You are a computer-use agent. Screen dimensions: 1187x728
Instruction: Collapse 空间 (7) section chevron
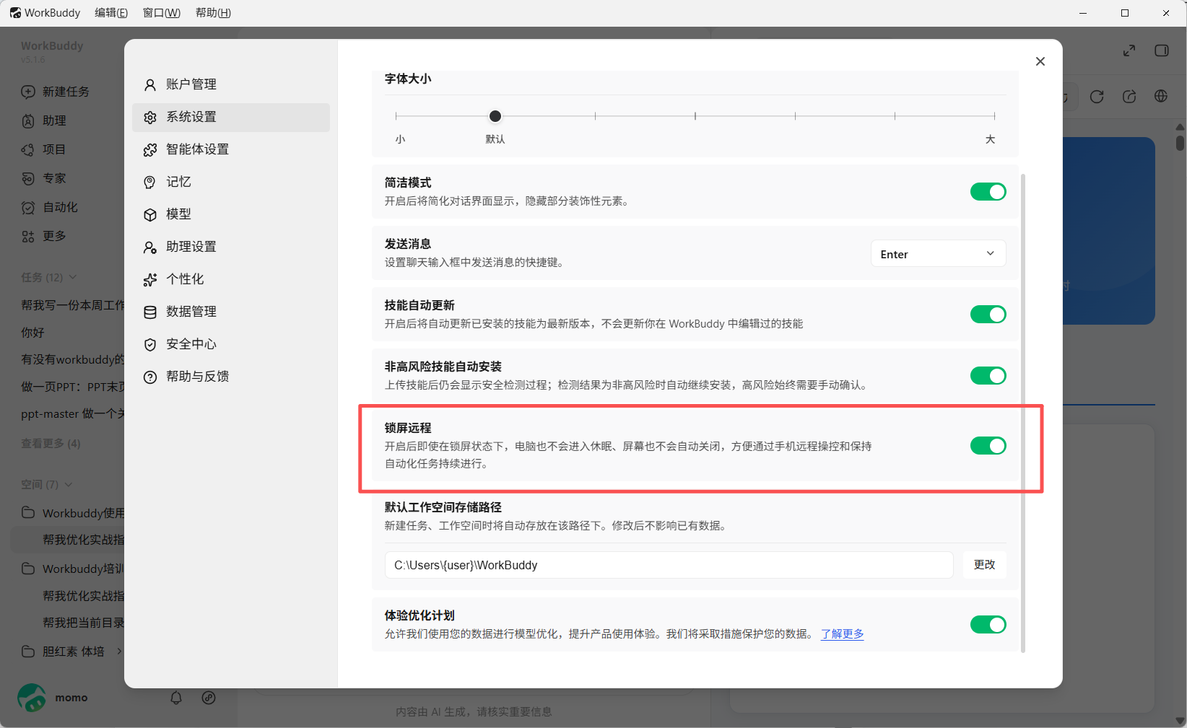click(x=69, y=485)
